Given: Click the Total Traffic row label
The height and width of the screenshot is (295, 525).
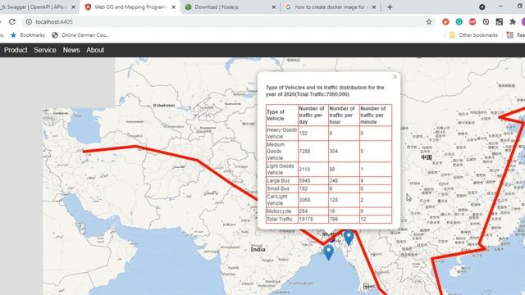Looking at the screenshot, I should tap(282, 220).
